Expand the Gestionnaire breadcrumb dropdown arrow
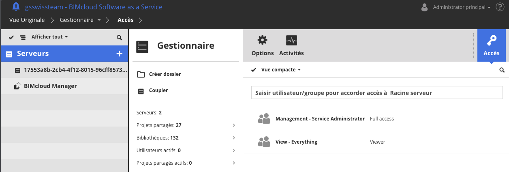509x172 pixels. (x=99, y=20)
